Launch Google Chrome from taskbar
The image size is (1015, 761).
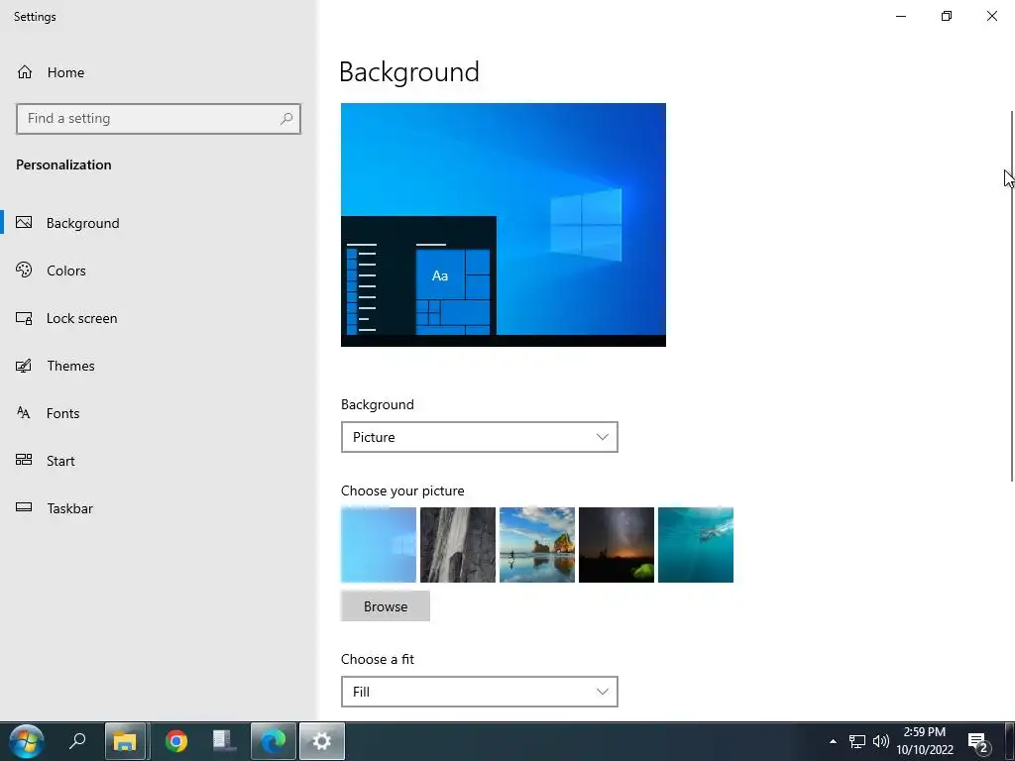176,741
